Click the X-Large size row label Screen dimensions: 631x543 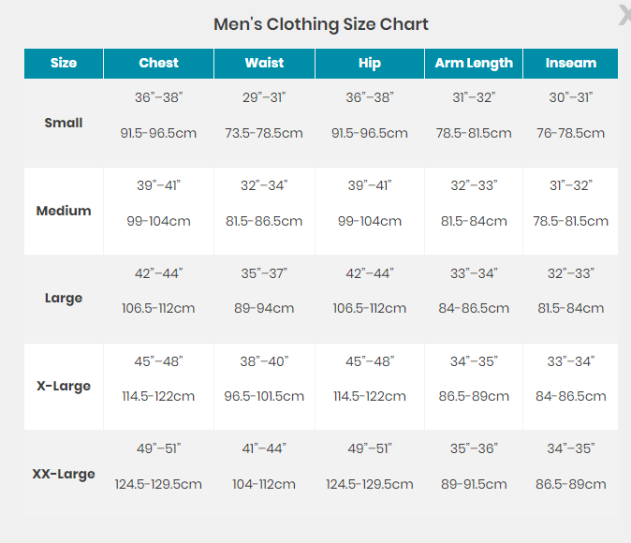[64, 386]
